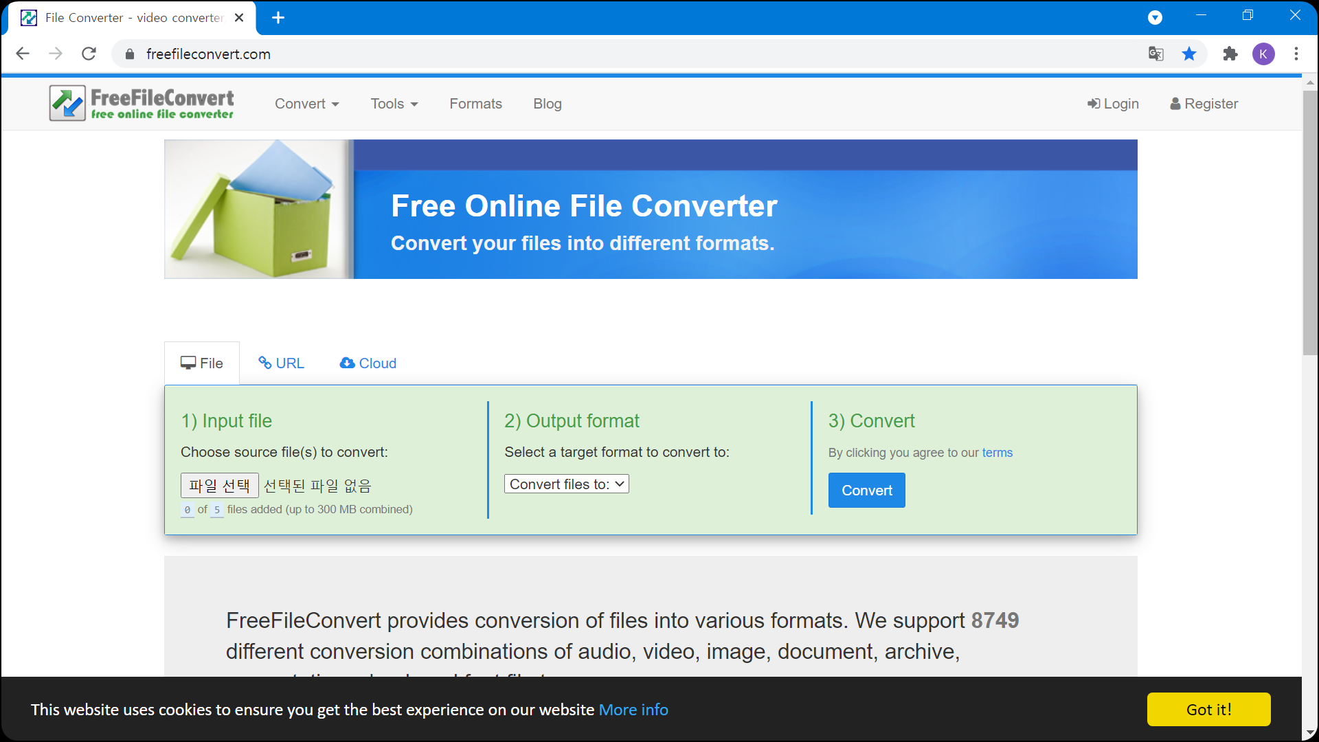Select the Login icon

[1095, 103]
